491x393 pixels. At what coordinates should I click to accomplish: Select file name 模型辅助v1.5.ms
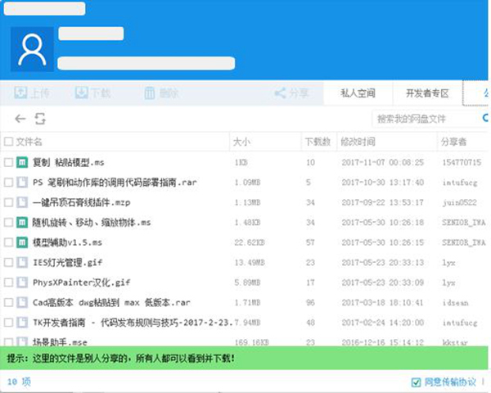[x=67, y=242]
